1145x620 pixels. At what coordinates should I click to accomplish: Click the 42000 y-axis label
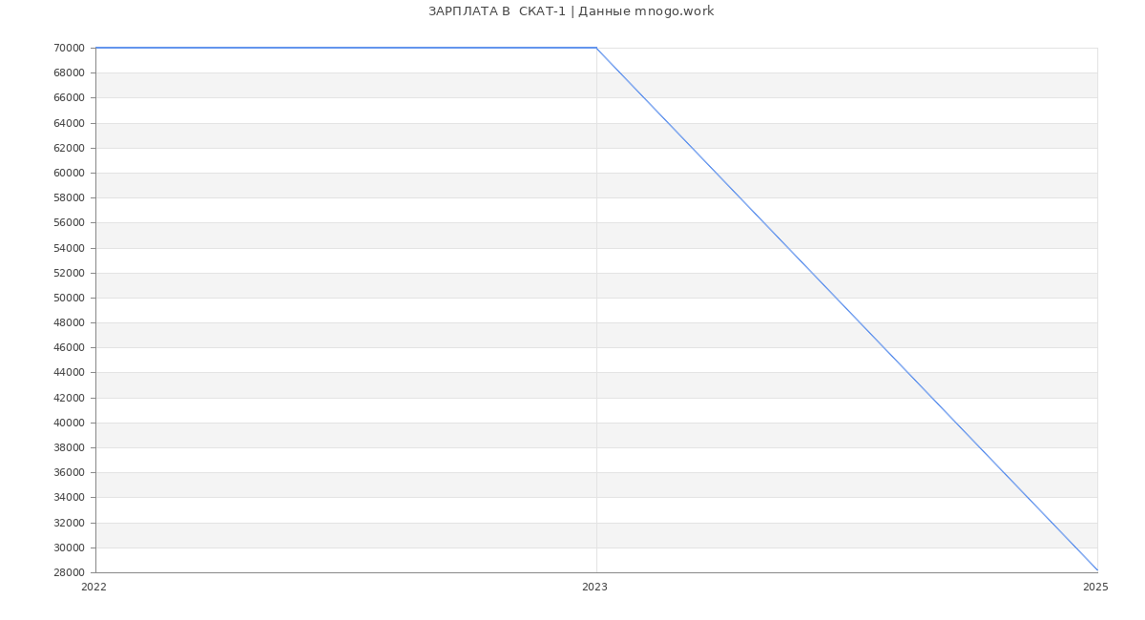pyautogui.click(x=70, y=398)
